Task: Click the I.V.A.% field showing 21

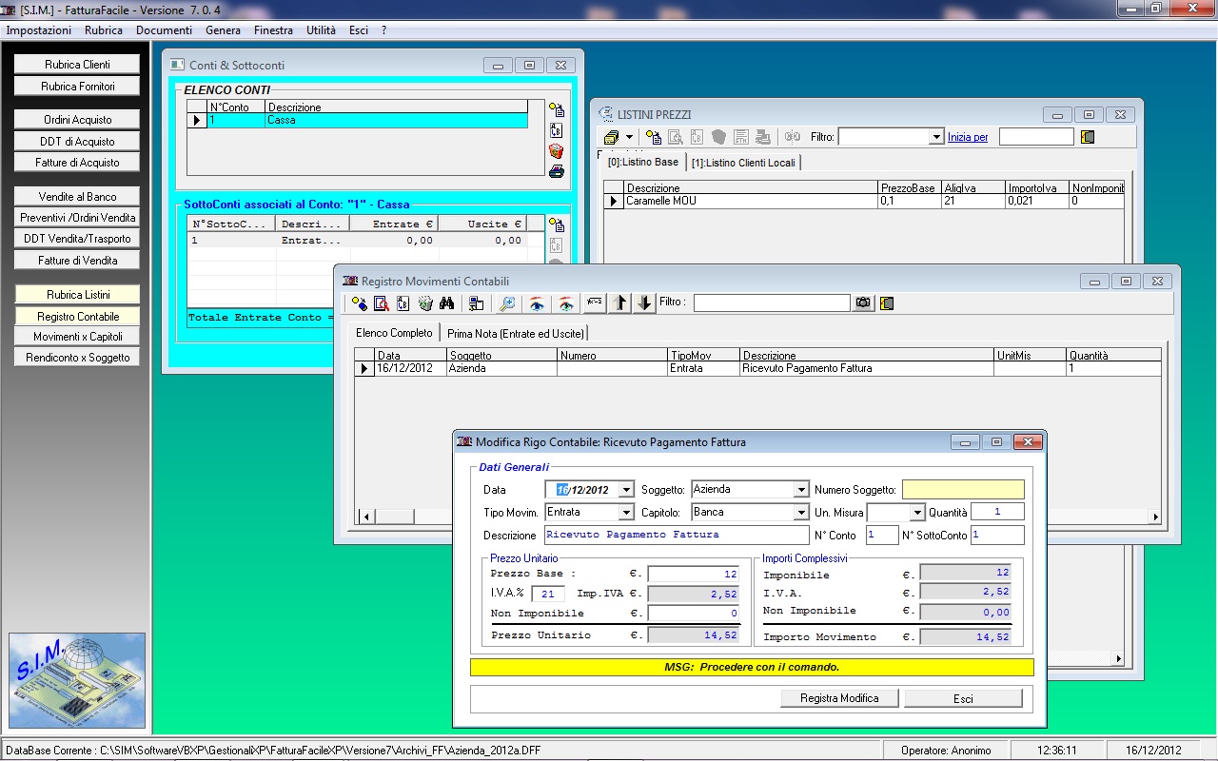Action: pyautogui.click(x=548, y=594)
